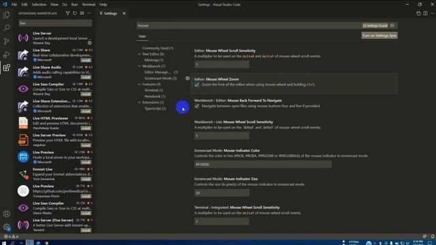Install the Emmet Live extension

(86, 179)
